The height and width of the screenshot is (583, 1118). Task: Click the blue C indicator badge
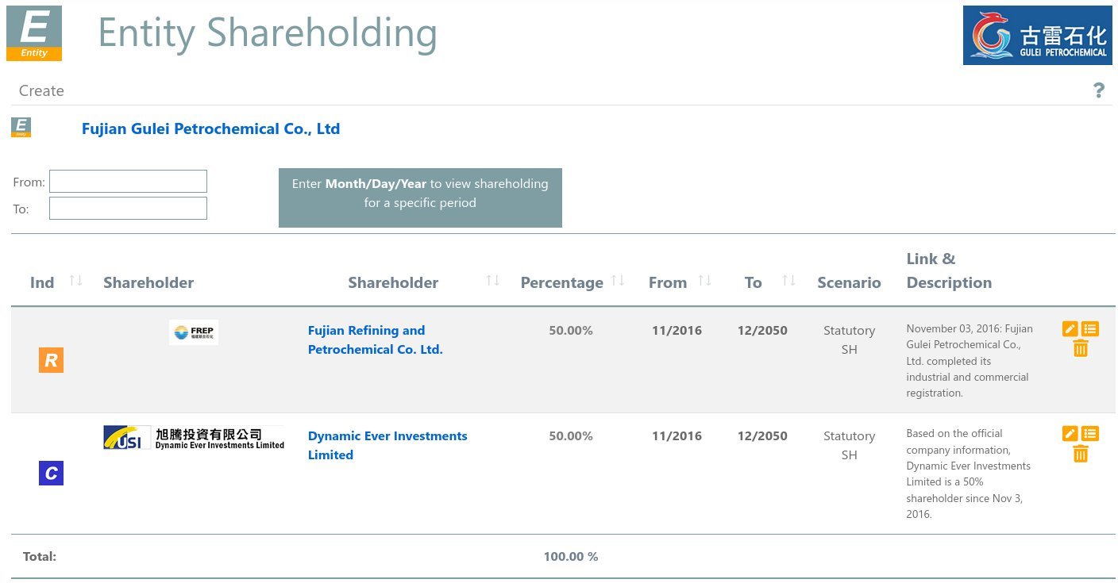[x=51, y=474]
